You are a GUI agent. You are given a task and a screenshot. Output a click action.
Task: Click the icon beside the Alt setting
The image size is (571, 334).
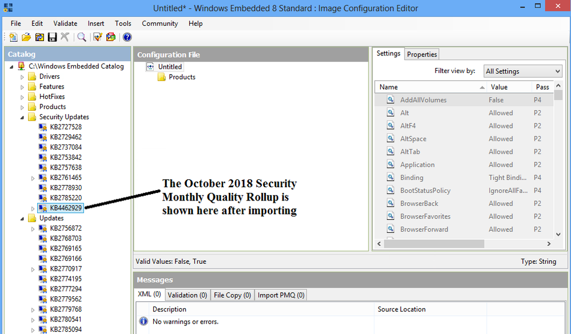tap(391, 113)
